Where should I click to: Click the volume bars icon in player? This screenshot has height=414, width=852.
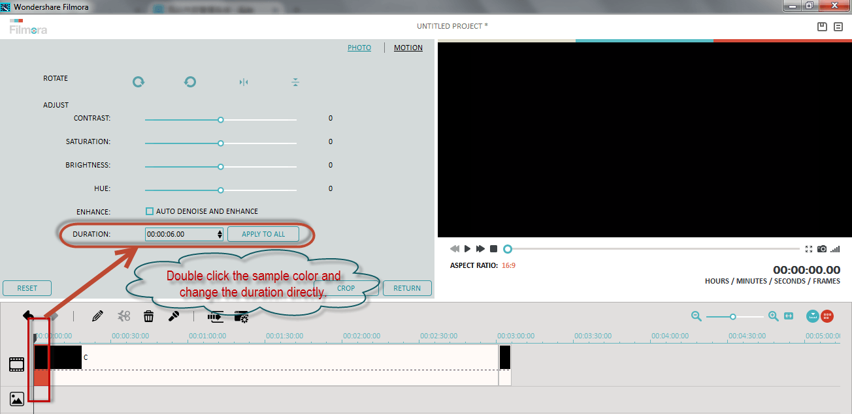(836, 249)
